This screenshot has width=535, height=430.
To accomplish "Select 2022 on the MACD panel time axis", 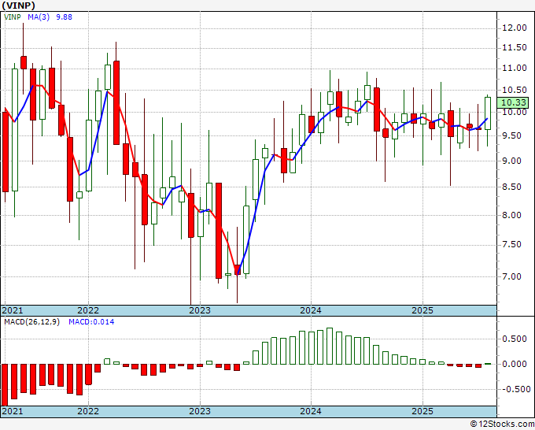I will 88,411.
